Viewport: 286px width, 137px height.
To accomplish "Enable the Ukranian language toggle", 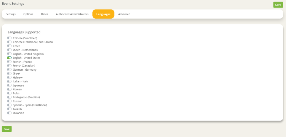I will [9, 113].
